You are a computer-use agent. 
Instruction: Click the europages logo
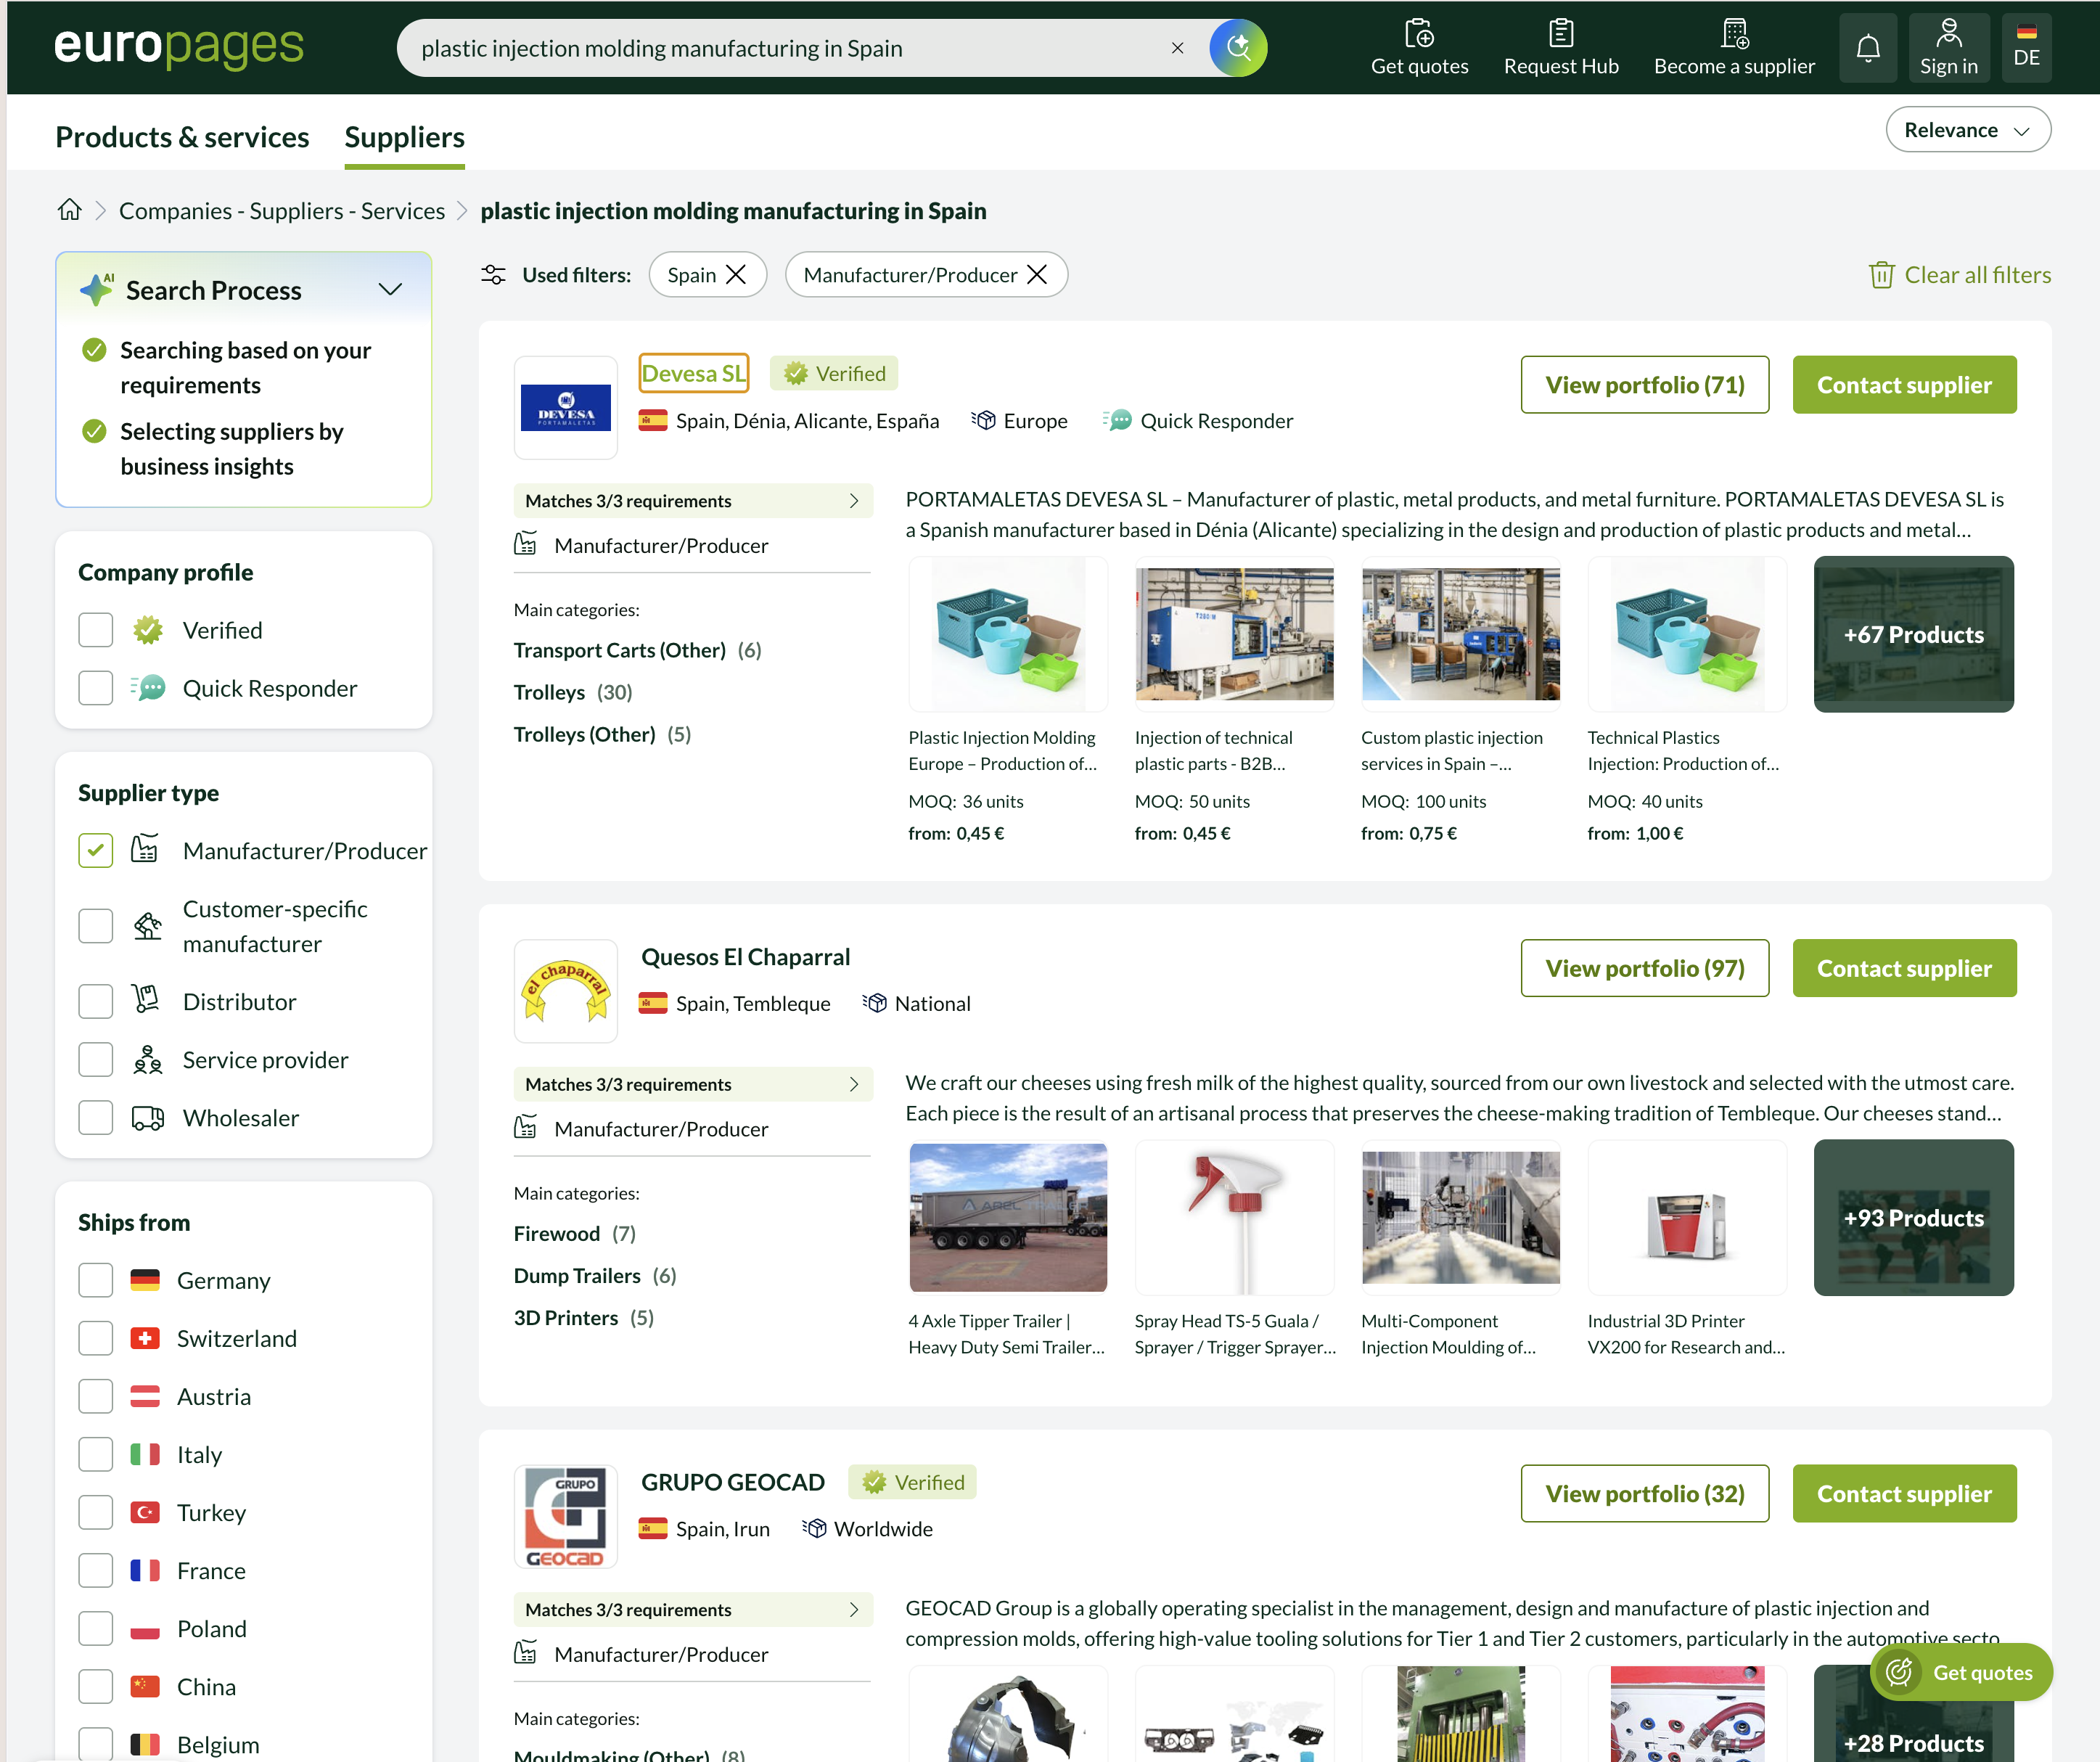(x=178, y=47)
